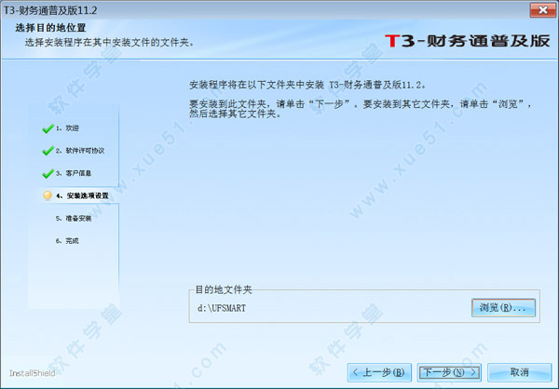Image resolution: width=559 pixels, height=389 pixels.
Task: Return to previous step via 上一步(B)
Action: tap(379, 372)
